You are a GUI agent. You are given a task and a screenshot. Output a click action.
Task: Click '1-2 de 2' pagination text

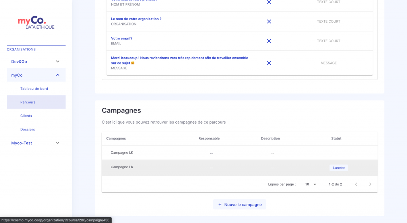pos(335,184)
